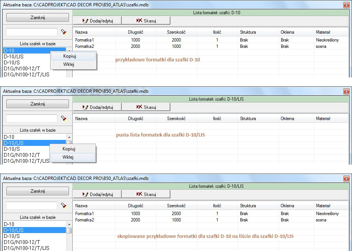Viewport: 352px width, 251px height.
Task: Sort by Długość column in top window
Action: (136, 32)
